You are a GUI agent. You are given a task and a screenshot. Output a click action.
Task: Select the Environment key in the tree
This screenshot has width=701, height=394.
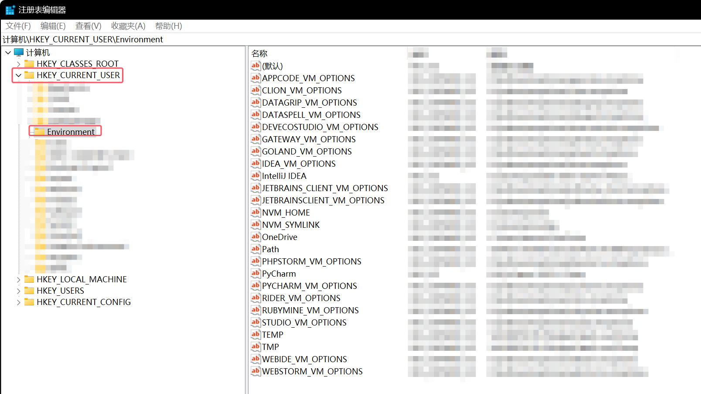pyautogui.click(x=71, y=132)
